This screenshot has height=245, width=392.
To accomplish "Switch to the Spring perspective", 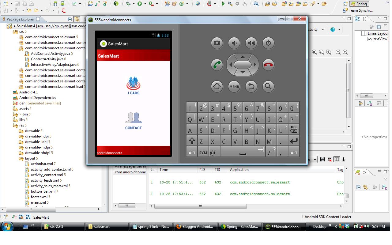I will pos(359,4).
